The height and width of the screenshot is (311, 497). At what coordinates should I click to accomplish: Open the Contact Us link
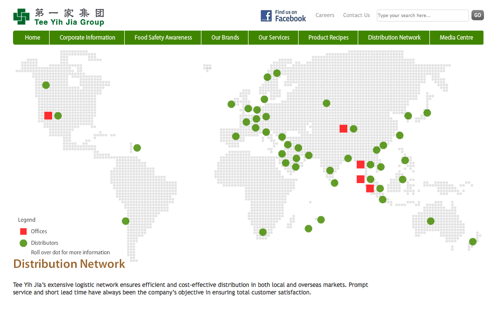click(356, 16)
